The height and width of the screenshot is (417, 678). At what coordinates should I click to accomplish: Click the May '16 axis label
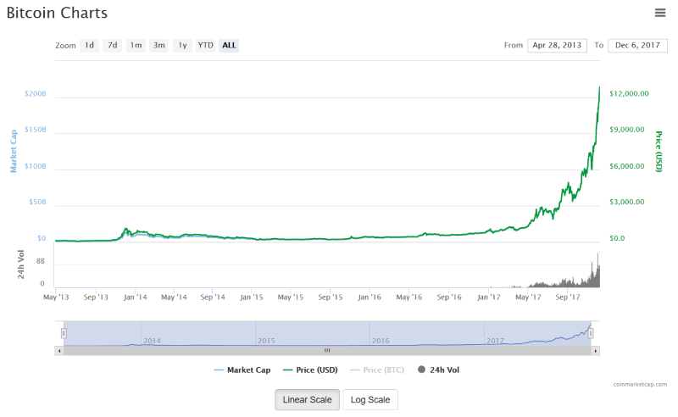409,297
